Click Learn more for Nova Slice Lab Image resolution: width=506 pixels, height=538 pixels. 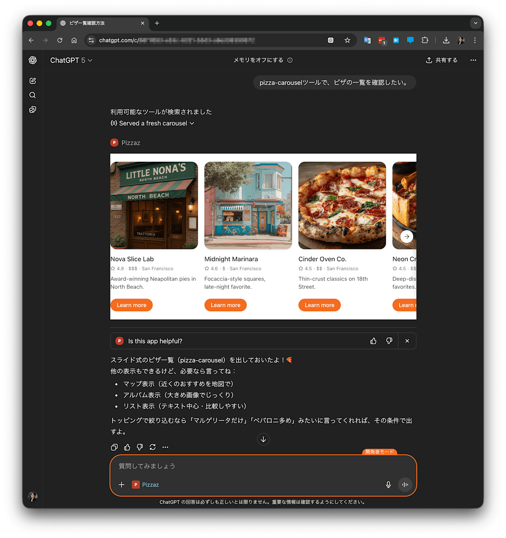click(x=132, y=305)
